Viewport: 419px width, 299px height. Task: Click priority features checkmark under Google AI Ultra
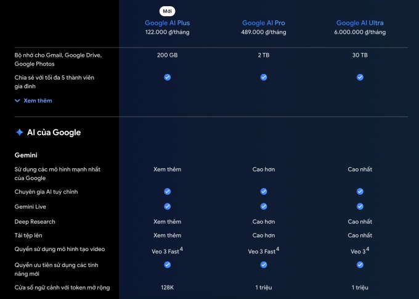coord(360,264)
